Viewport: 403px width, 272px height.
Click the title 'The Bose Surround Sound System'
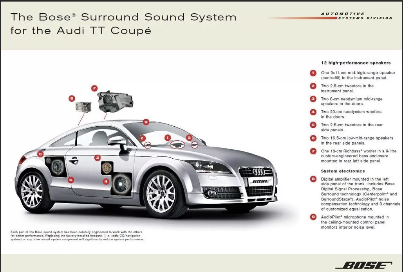pos(123,17)
